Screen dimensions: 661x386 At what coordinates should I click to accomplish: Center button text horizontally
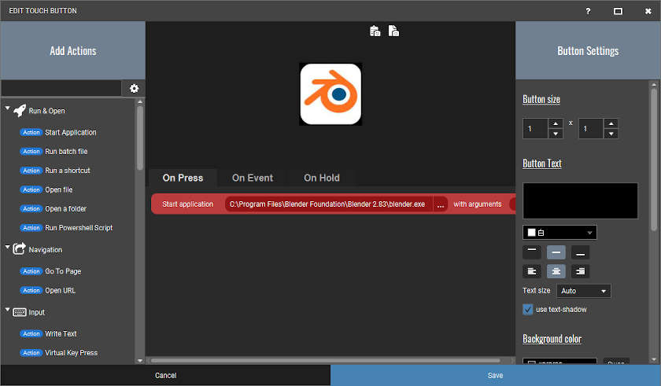point(556,271)
